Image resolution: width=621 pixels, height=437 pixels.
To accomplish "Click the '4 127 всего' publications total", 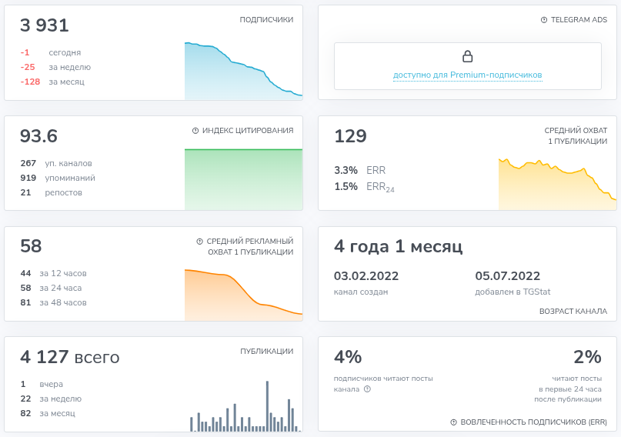I will pyautogui.click(x=70, y=357).
